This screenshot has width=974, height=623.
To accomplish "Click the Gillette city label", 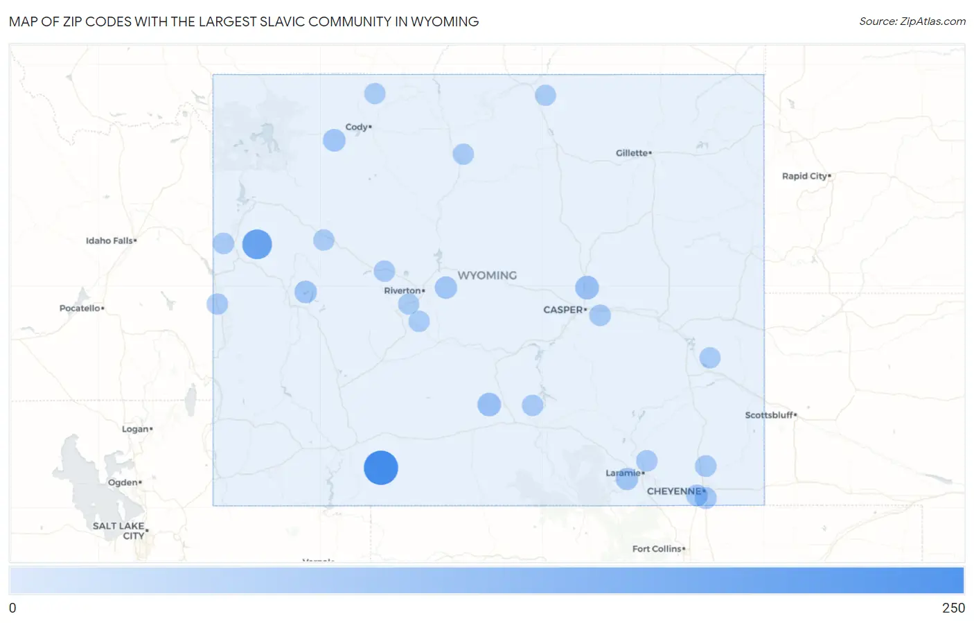I will pos(633,153).
